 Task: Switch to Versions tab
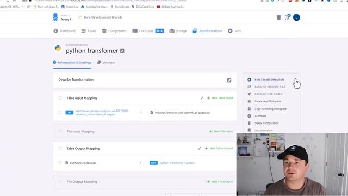coord(106,63)
